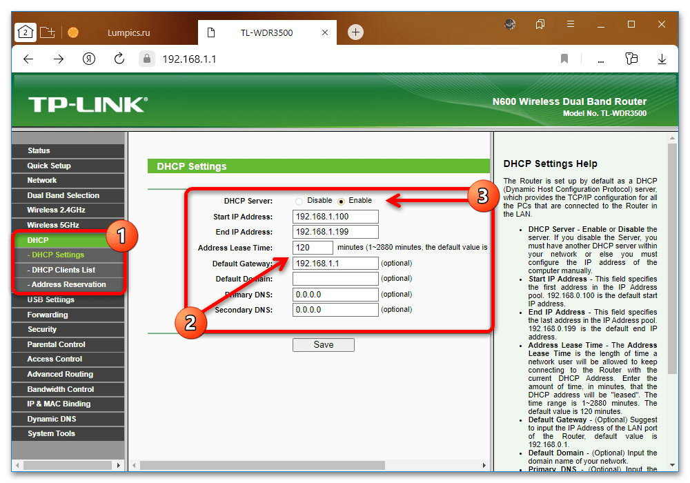Expand the System Tools menu section
Viewport: 690px width, 483px height.
[x=51, y=433]
